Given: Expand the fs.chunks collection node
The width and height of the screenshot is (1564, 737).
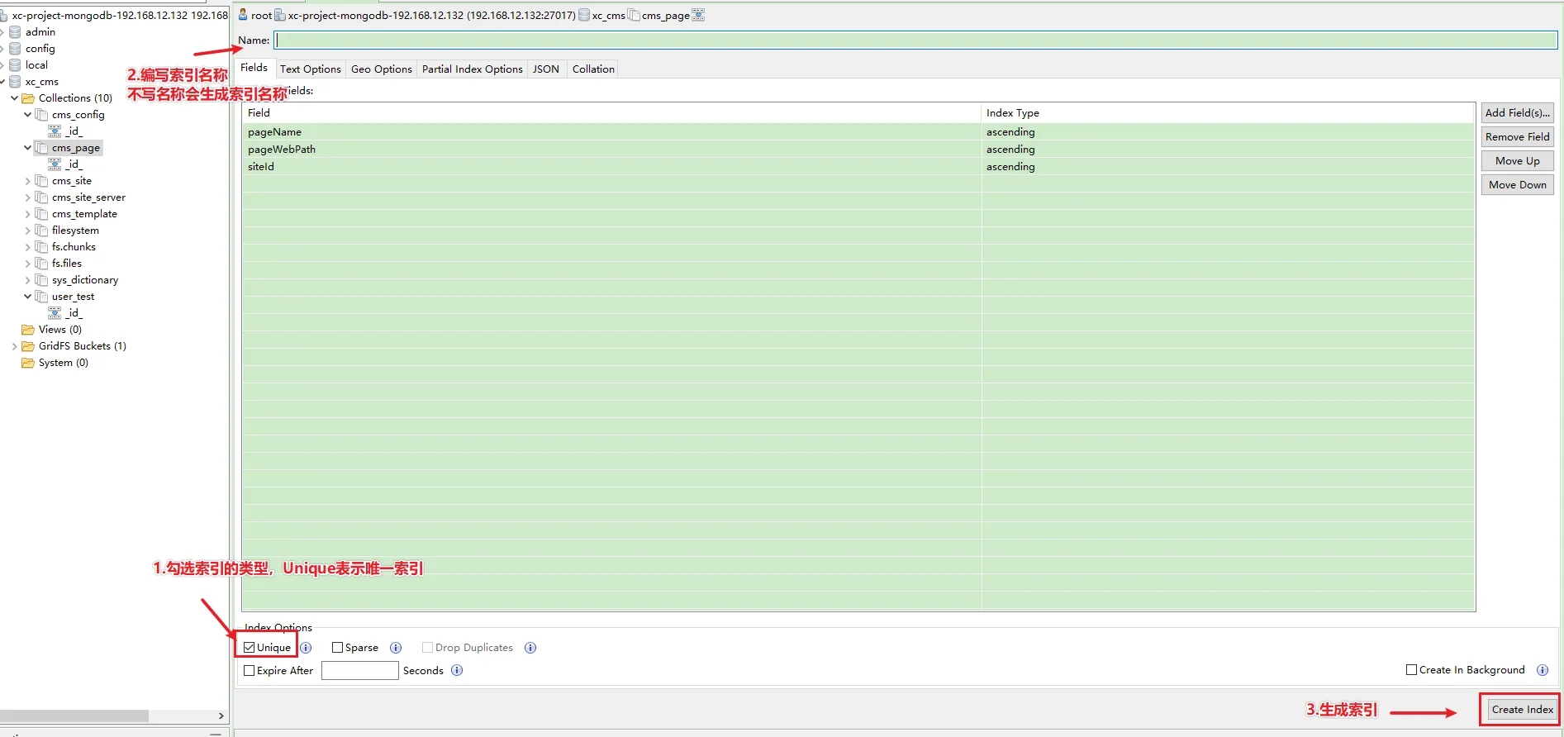Looking at the screenshot, I should (x=27, y=247).
